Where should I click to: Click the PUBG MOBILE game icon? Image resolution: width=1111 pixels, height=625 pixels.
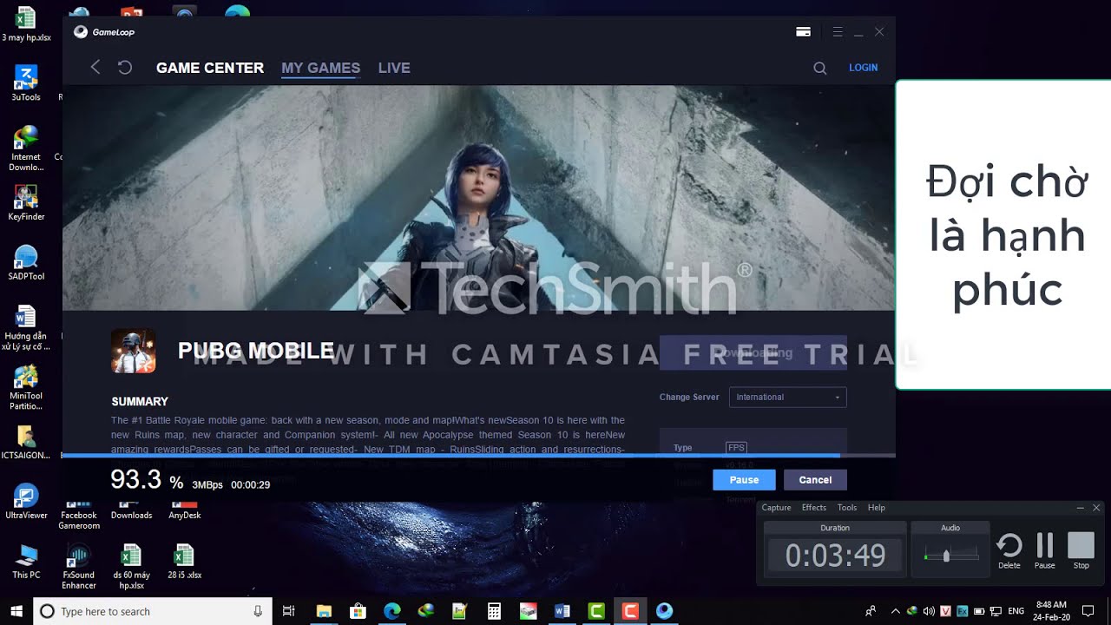click(134, 351)
